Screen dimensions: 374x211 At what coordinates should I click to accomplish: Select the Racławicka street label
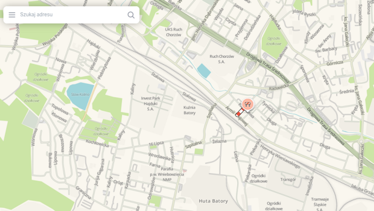[279, 87]
